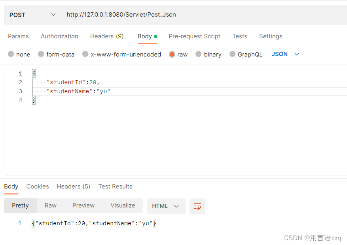View the response Cookies tab
Screen dimensions: 347x245
(x=37, y=186)
